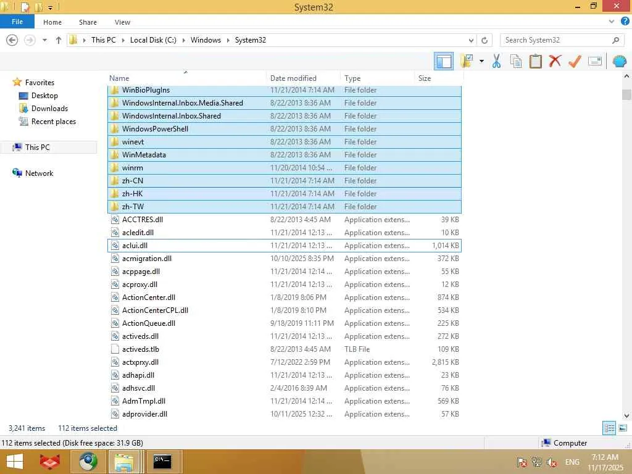Image resolution: width=632 pixels, height=474 pixels.
Task: Expand the chevron after Windows in breadcrumb
Action: pos(228,40)
